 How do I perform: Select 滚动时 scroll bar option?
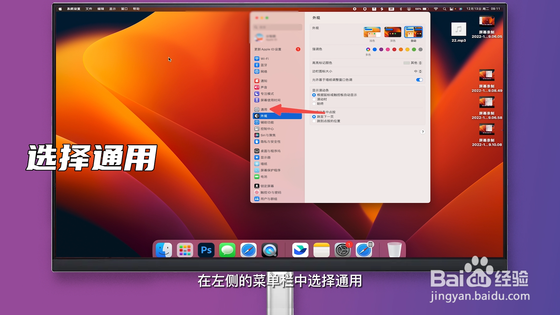[x=314, y=99]
